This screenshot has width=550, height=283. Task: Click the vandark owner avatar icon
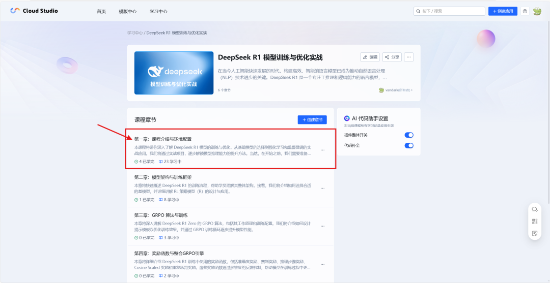click(381, 90)
